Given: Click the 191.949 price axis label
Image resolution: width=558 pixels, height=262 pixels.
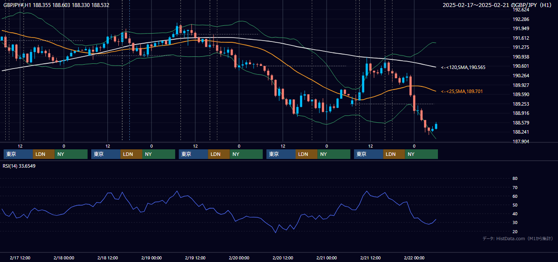Looking at the screenshot, I should [521, 28].
